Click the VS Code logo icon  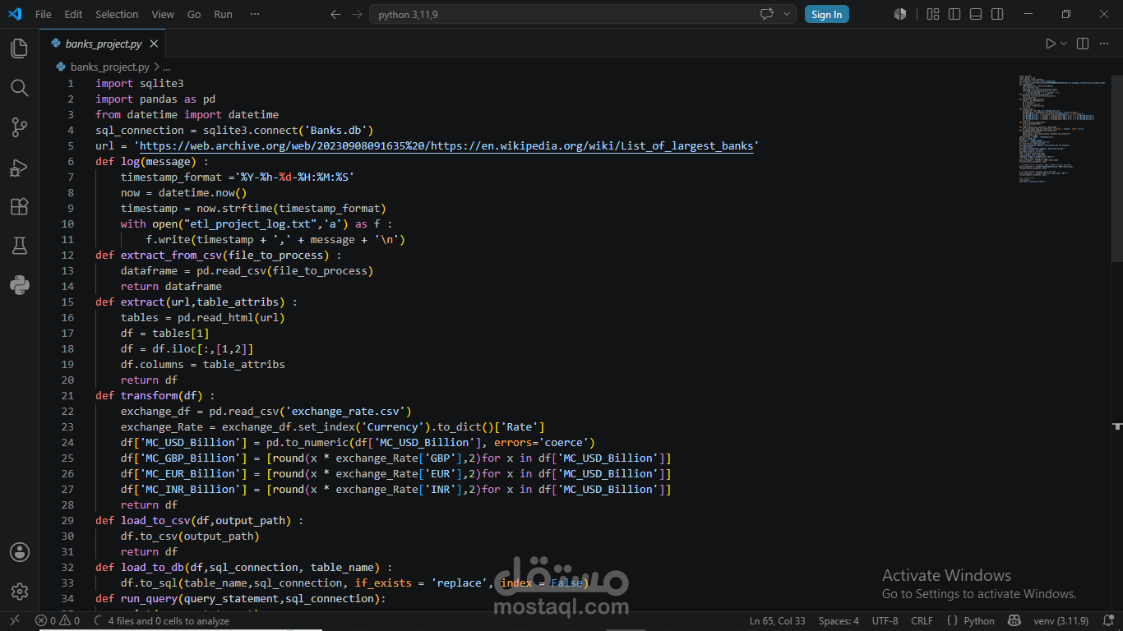[x=15, y=14]
